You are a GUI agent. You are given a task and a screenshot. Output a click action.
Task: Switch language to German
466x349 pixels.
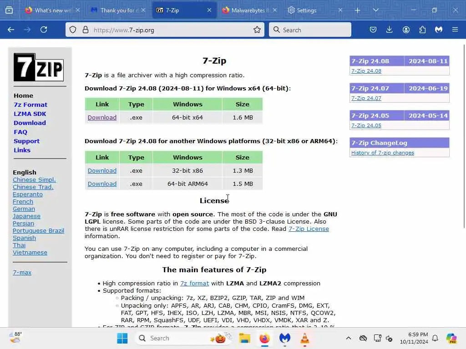click(24, 209)
